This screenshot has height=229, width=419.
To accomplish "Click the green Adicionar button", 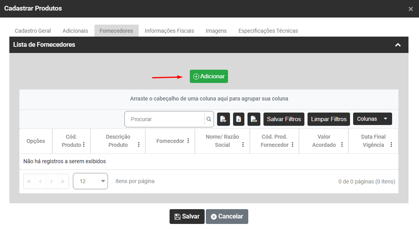I will click(209, 76).
